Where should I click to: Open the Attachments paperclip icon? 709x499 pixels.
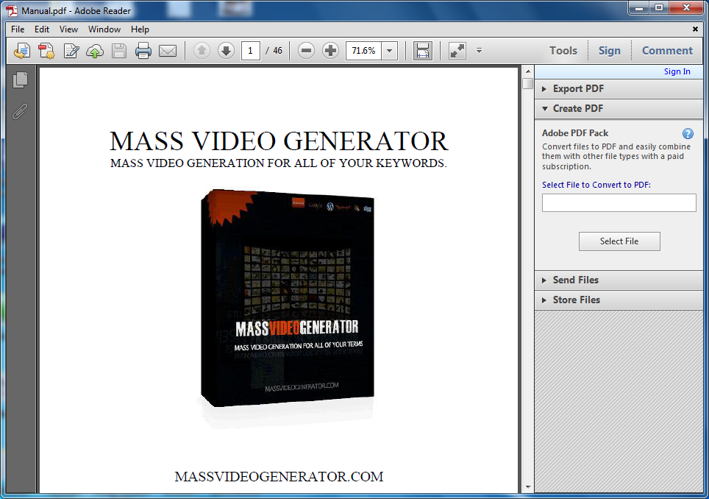(20, 111)
